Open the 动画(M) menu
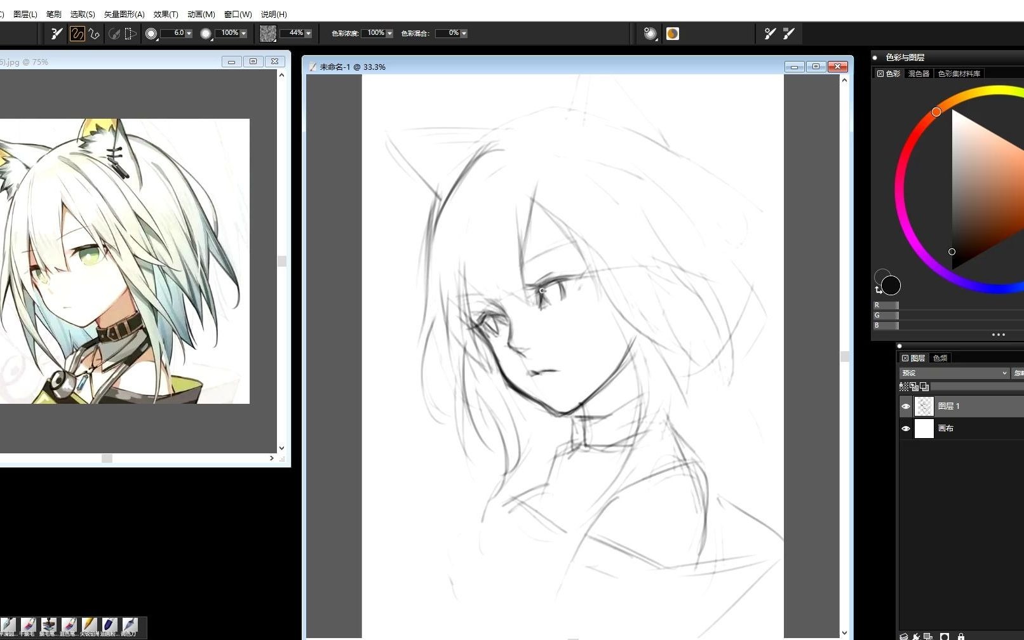This screenshot has width=1024, height=640. point(201,14)
